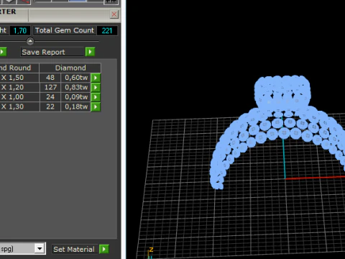The height and width of the screenshot is (259, 345).
Task: Close the panel with the red X
Action: [114, 14]
